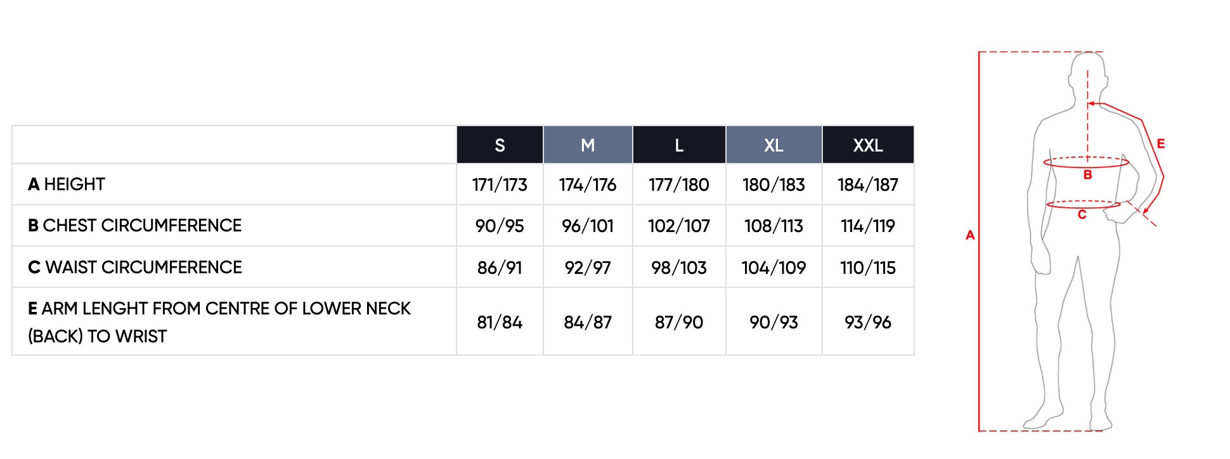
Task: Click the A HEIGHT row label
Action: (x=67, y=184)
